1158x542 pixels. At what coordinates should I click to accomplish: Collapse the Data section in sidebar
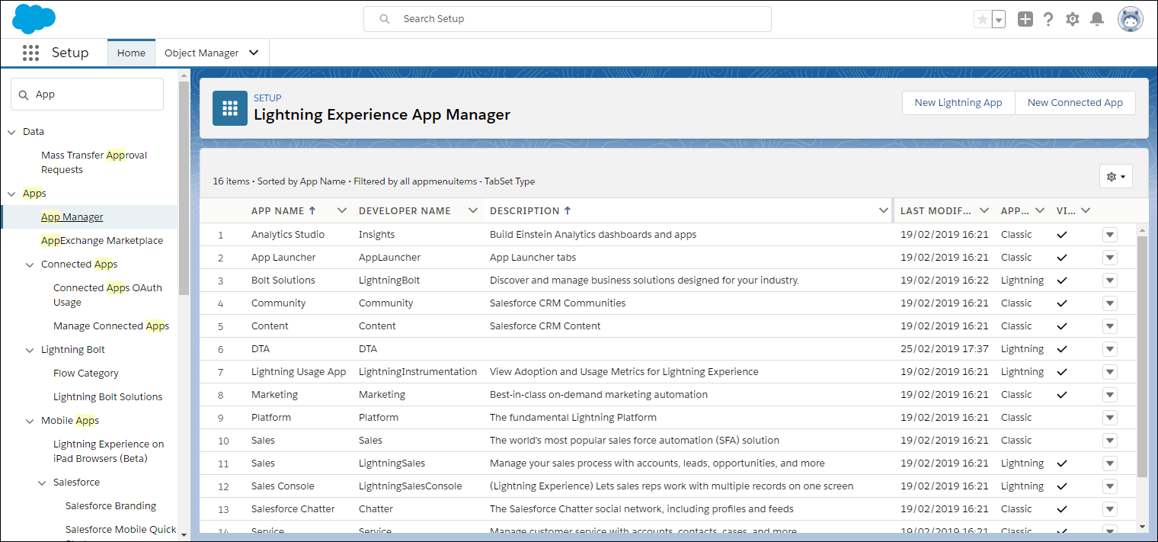pyautogui.click(x=11, y=132)
